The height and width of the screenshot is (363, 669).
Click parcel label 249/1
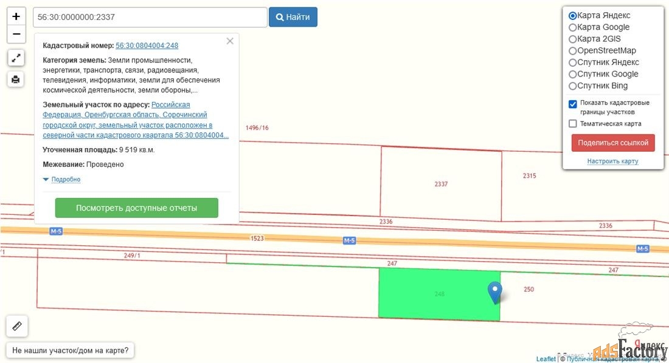[132, 255]
